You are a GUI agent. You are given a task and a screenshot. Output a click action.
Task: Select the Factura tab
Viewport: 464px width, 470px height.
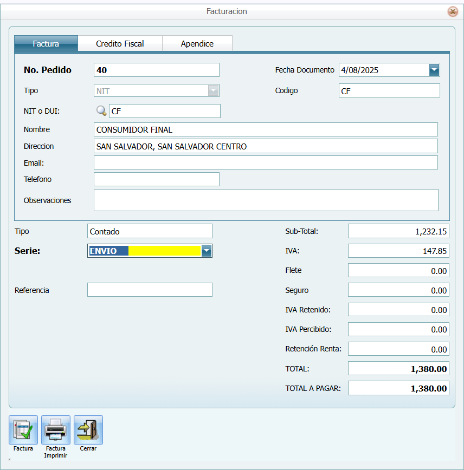[46, 44]
